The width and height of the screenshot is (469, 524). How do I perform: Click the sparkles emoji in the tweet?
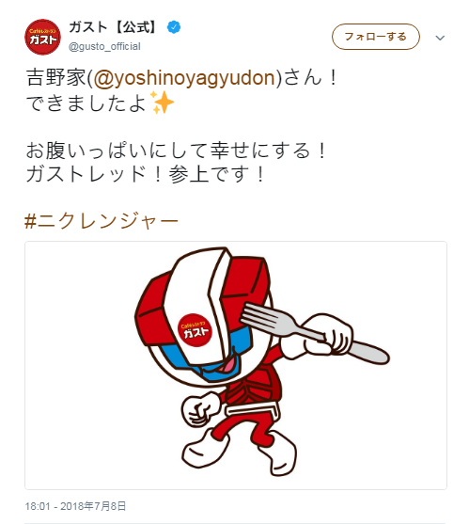tap(163, 103)
